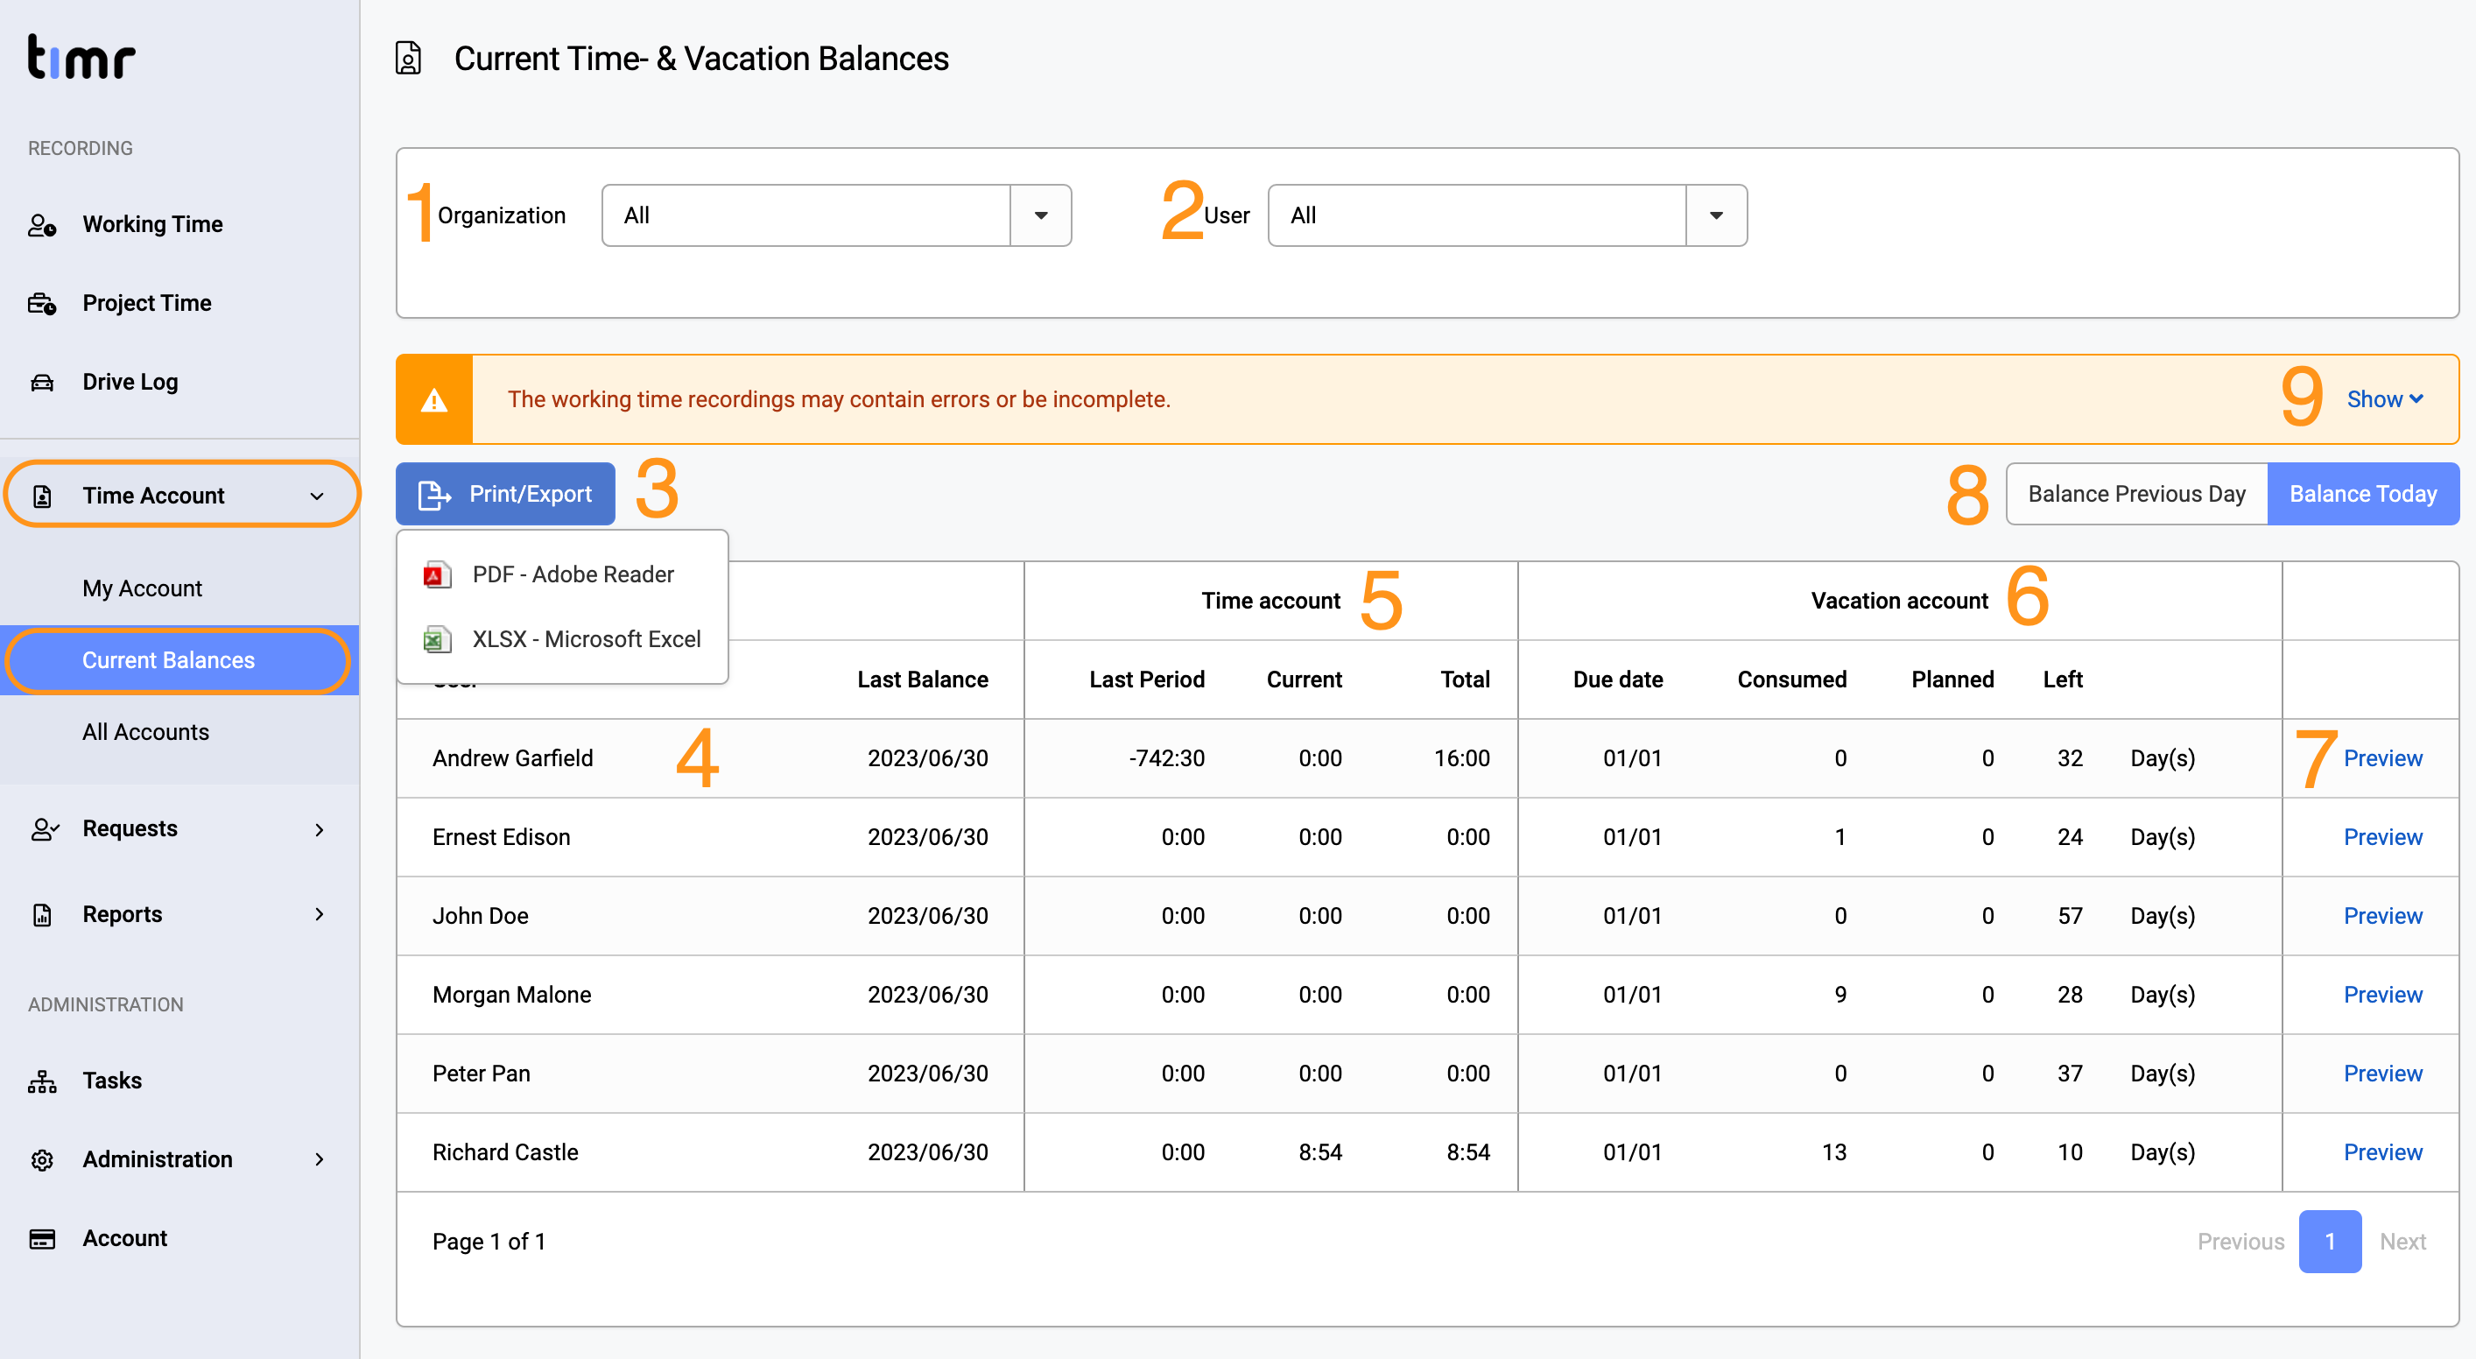Viewport: 2476px width, 1359px height.
Task: Expand the Requests submenu chevron
Action: click(319, 829)
